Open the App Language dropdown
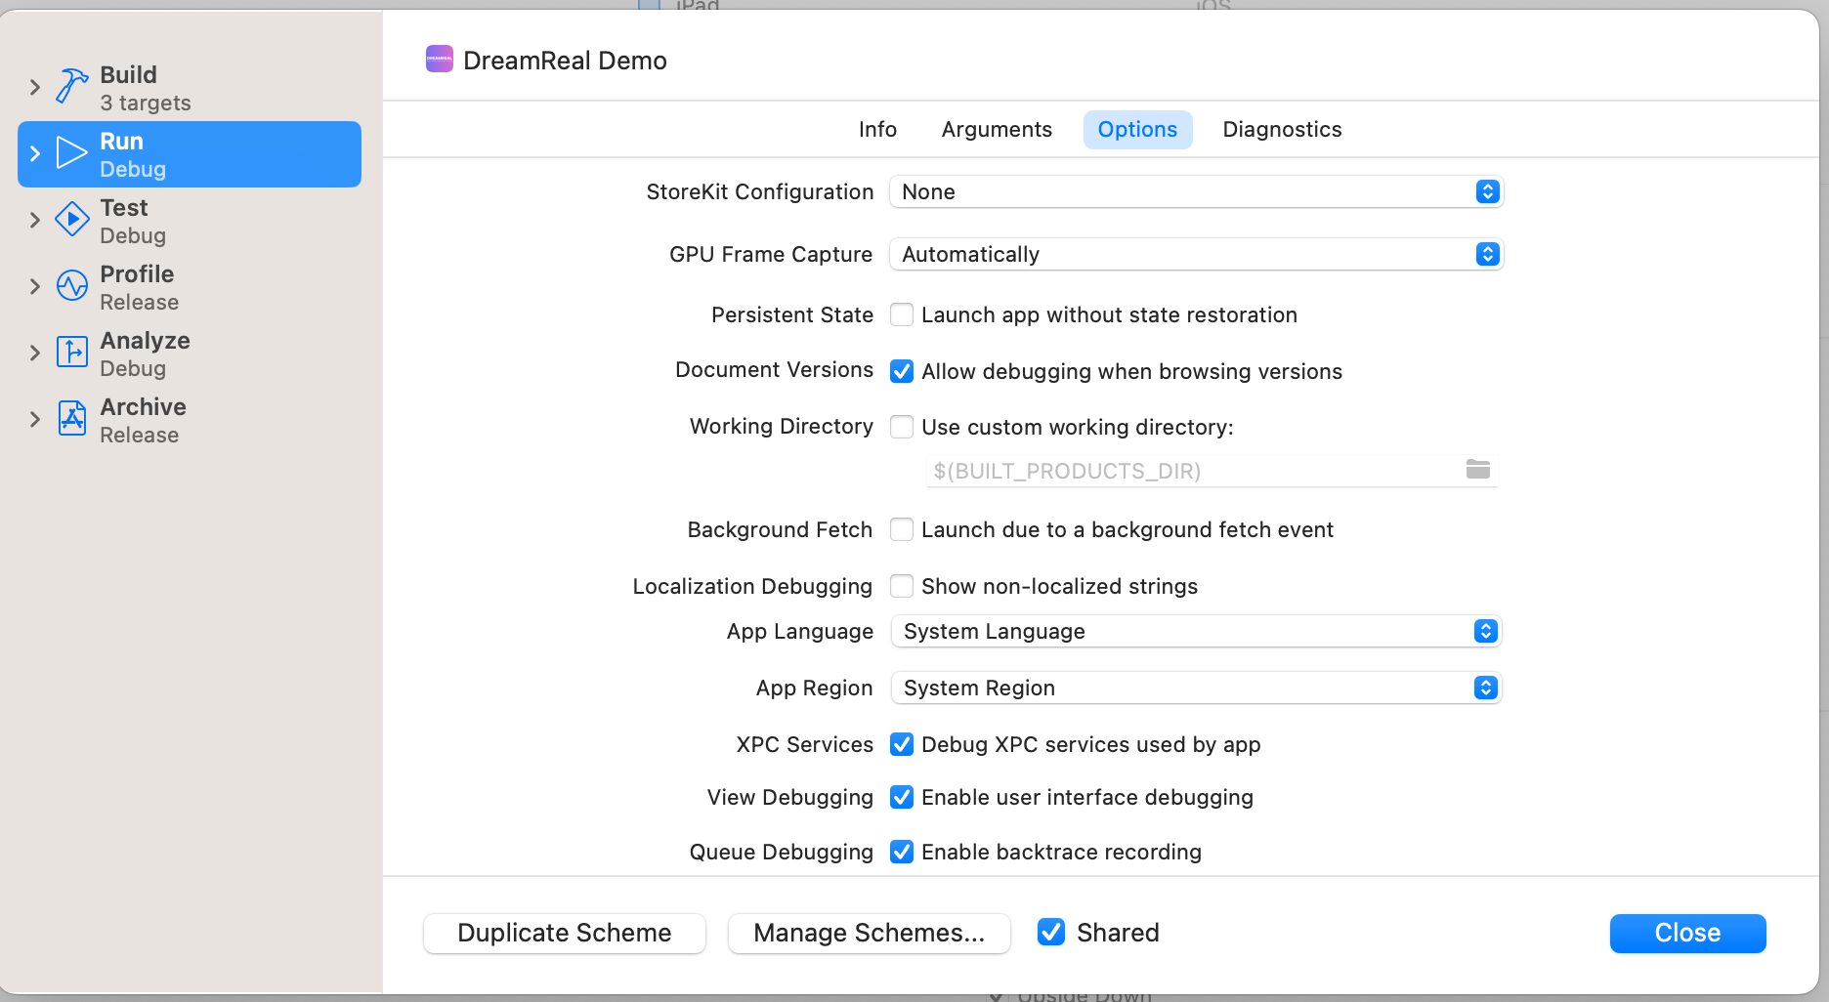 1196,632
